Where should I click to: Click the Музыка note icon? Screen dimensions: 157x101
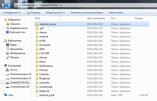[x=8, y=57]
